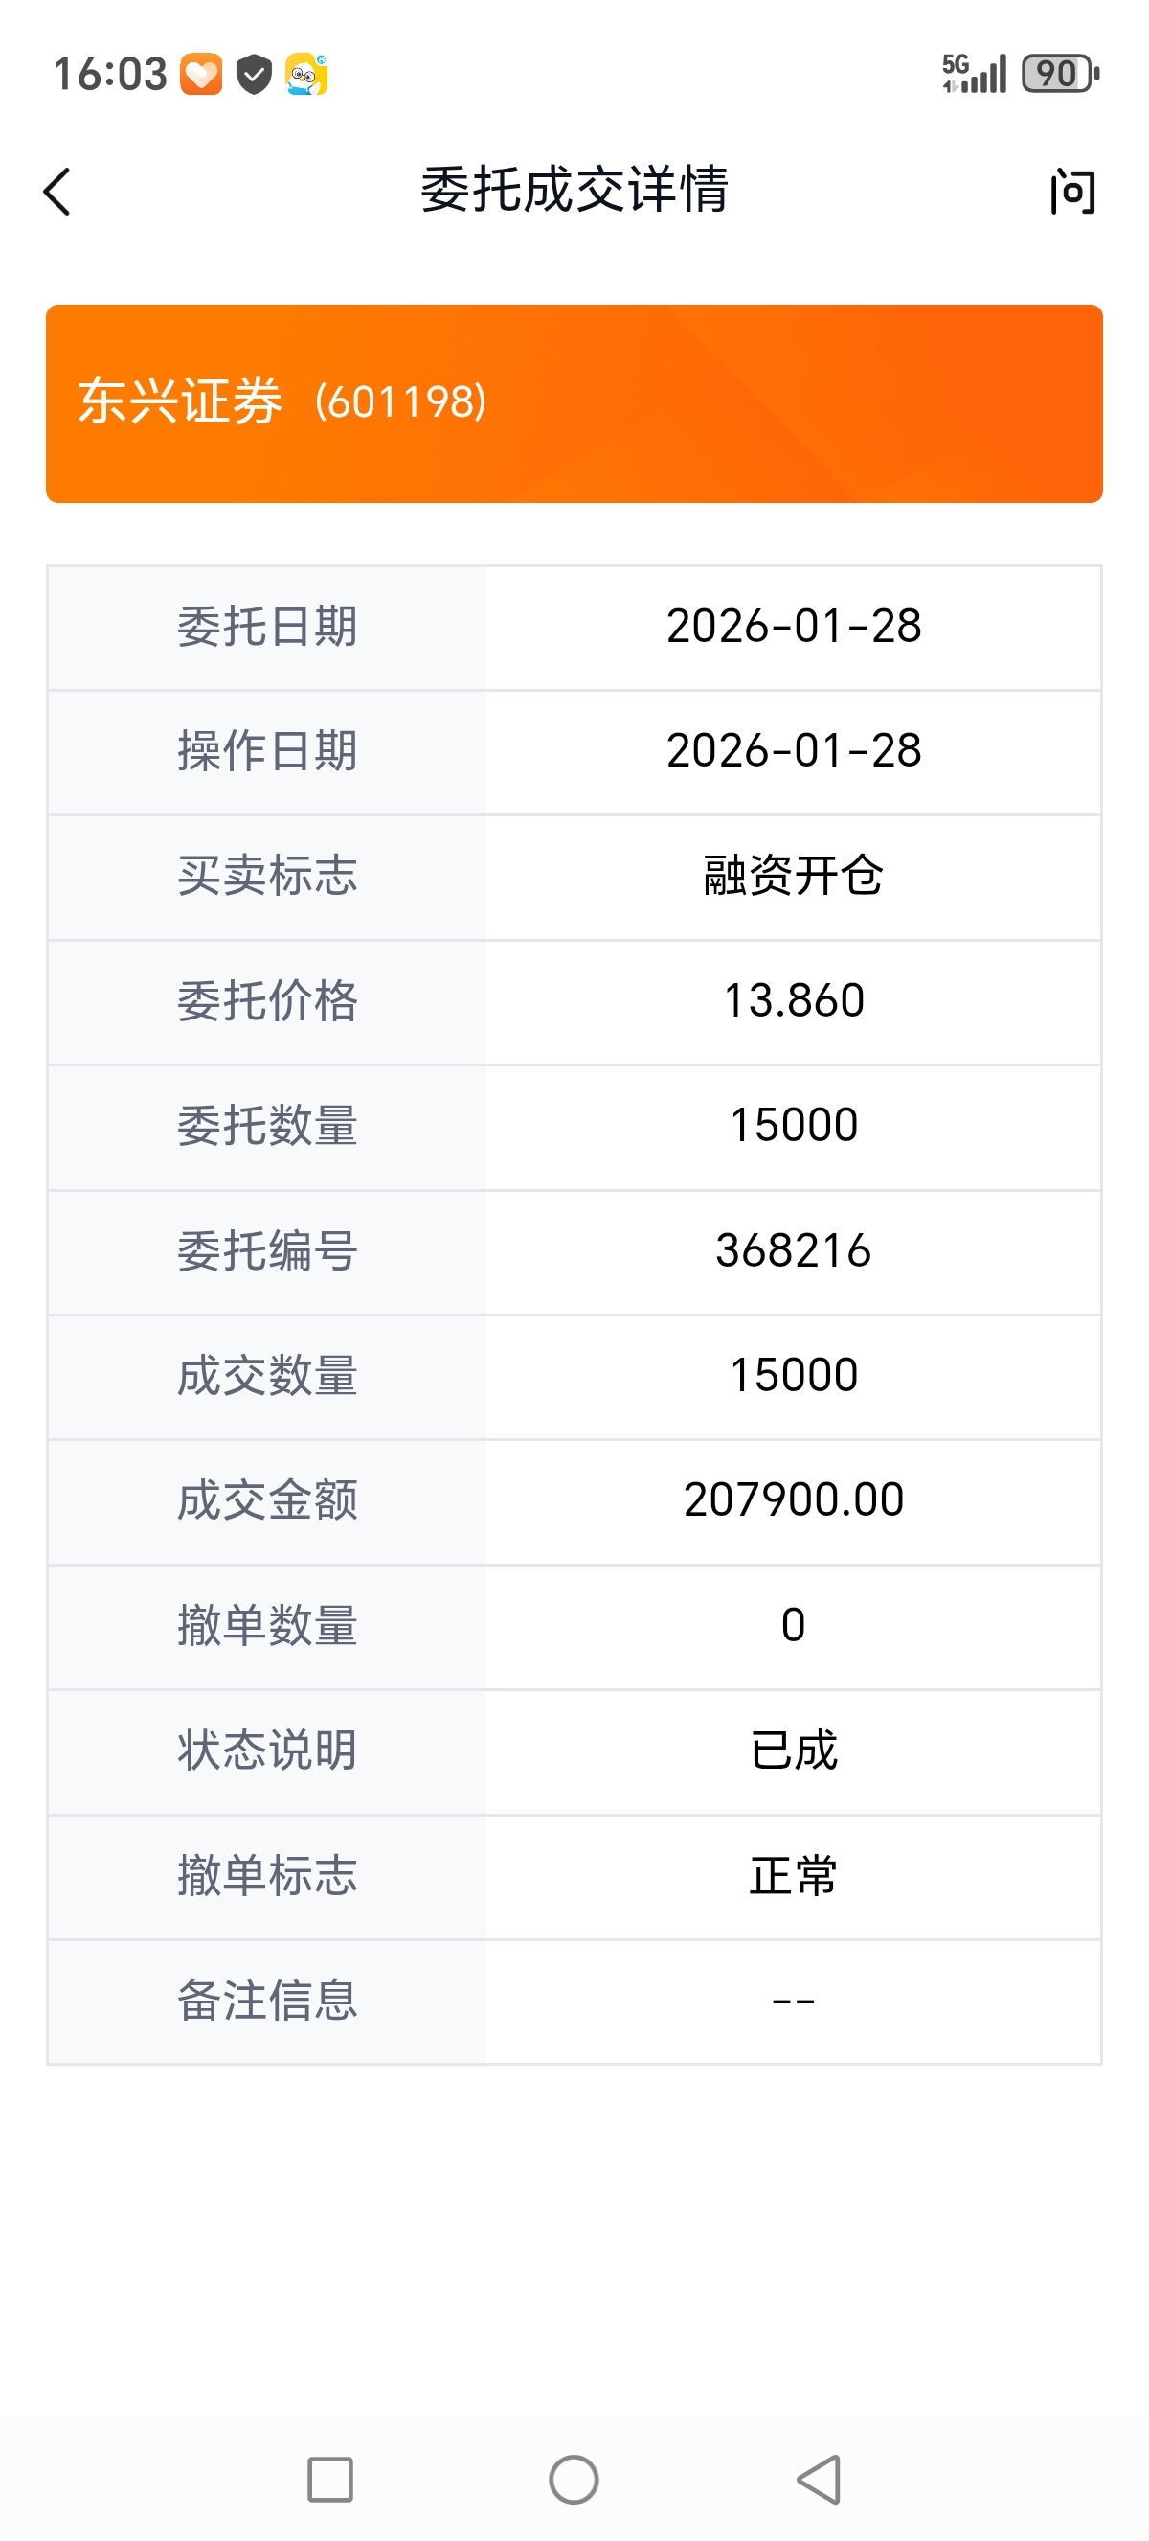1149x2541 pixels.
Task: Tap the Android home circle button
Action: pyautogui.click(x=574, y=2479)
